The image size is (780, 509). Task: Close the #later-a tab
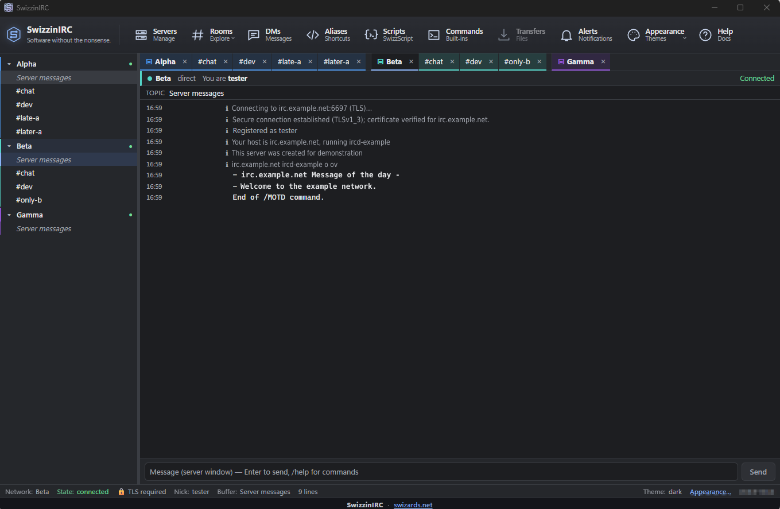click(359, 61)
